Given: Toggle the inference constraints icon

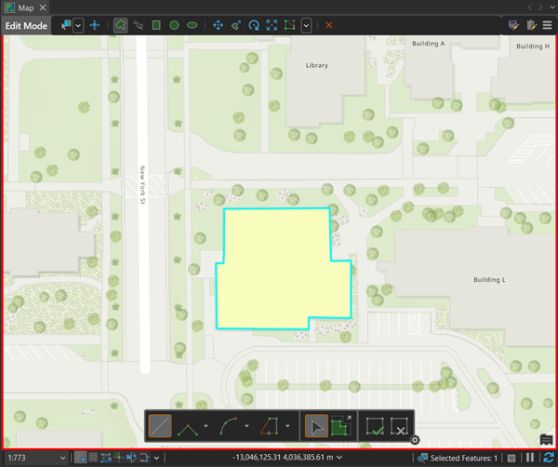Looking at the screenshot, I should 106,458.
